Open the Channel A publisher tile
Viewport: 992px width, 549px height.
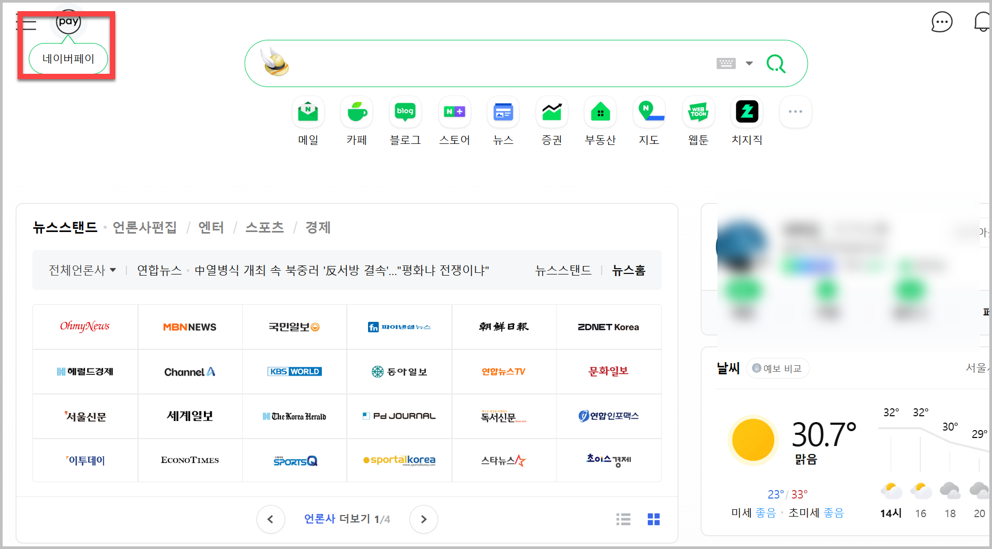pos(190,372)
